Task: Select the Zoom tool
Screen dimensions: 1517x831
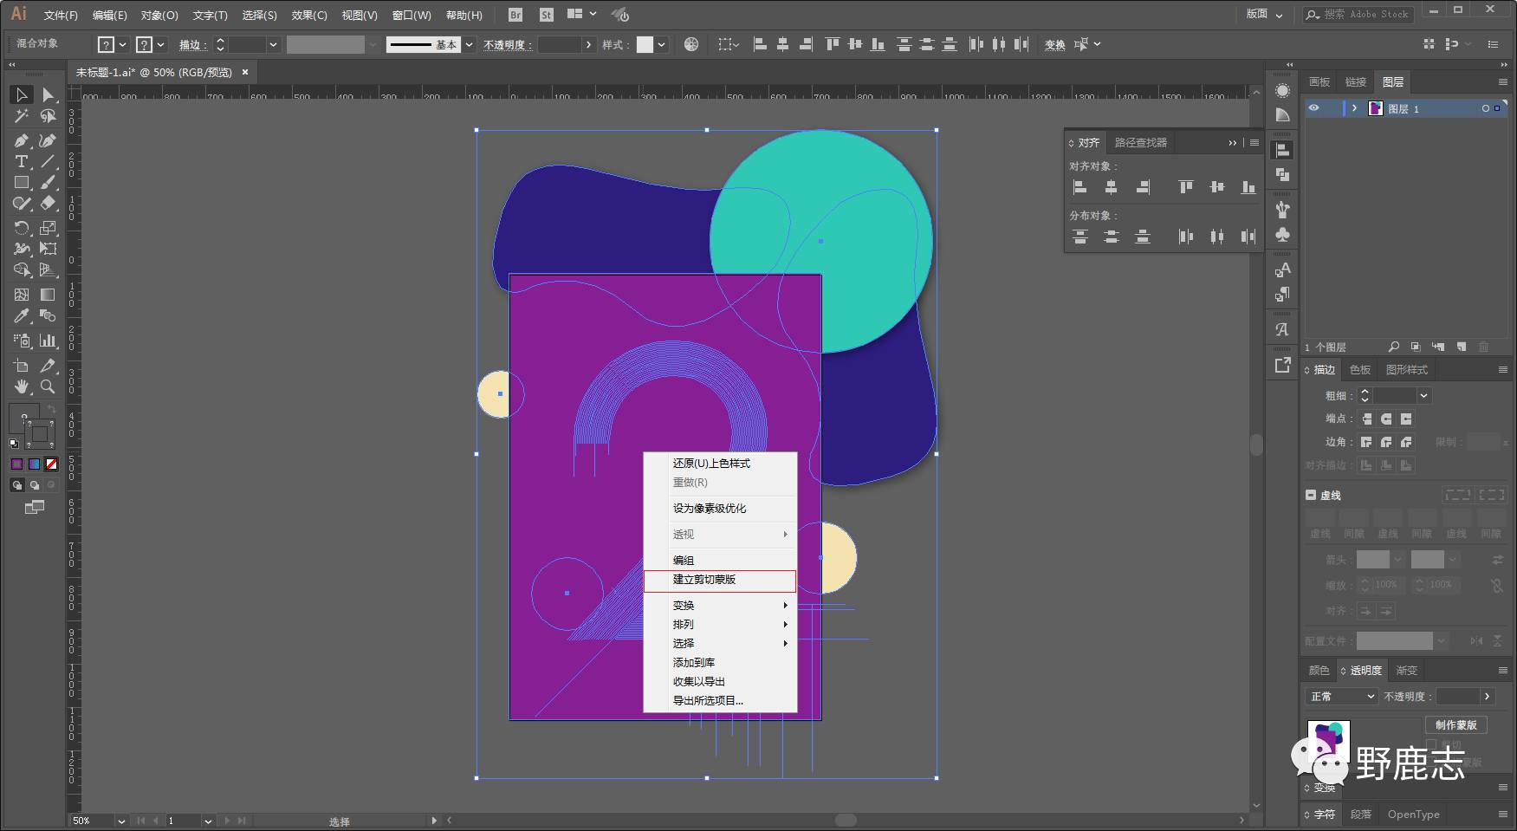Action: tap(48, 386)
